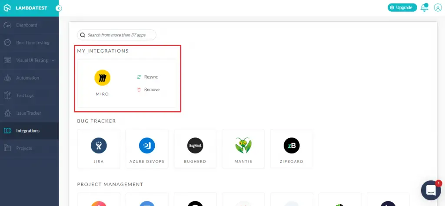Image resolution: width=445 pixels, height=206 pixels.
Task: Click the BUGHERD label
Action: 195,161
